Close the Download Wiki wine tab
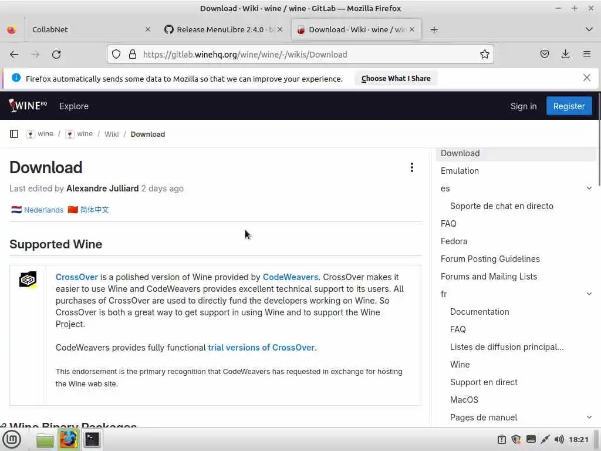Viewport: 601px width, 451px height. (x=412, y=29)
